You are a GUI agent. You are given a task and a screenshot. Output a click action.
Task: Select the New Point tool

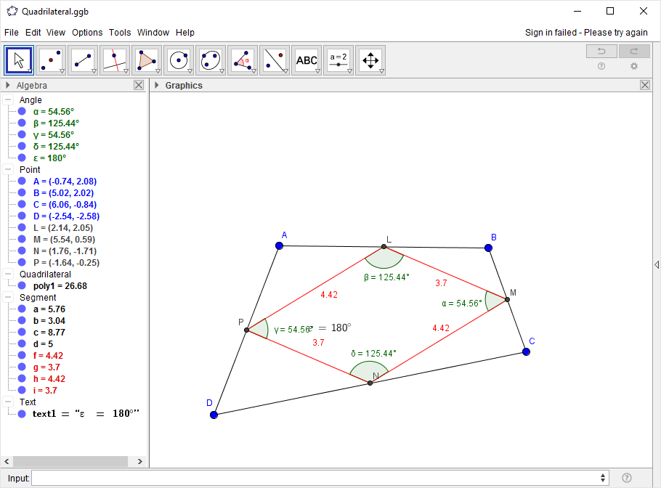point(51,60)
